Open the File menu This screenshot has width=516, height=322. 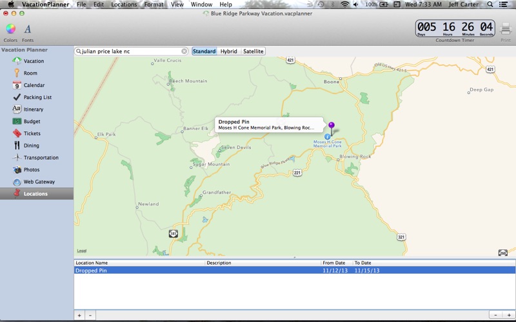81,5
